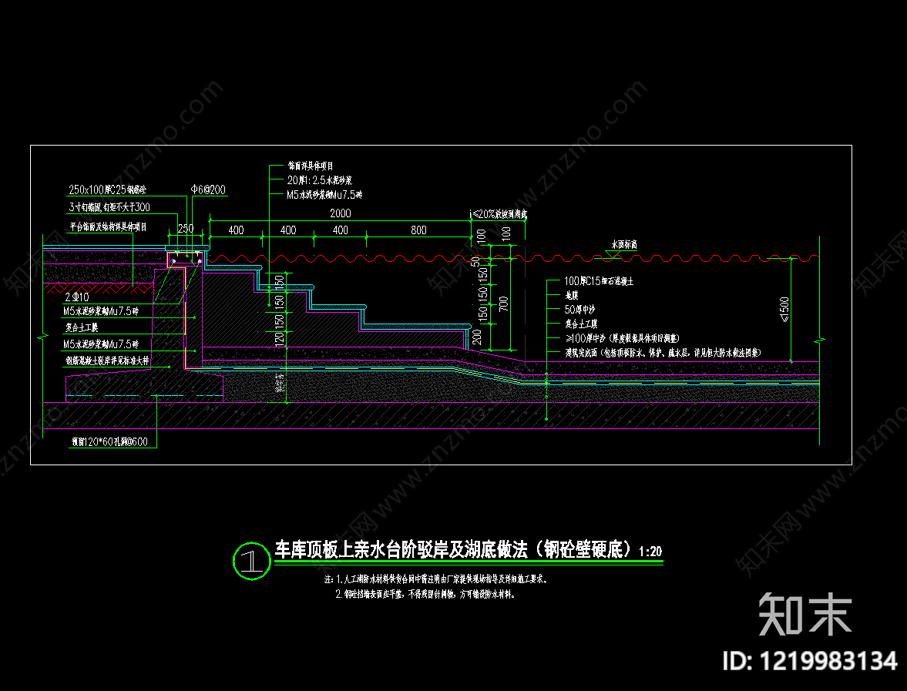Select the 20厚1:2.5水泥砂浆 label
The height and width of the screenshot is (691, 907).
[319, 180]
